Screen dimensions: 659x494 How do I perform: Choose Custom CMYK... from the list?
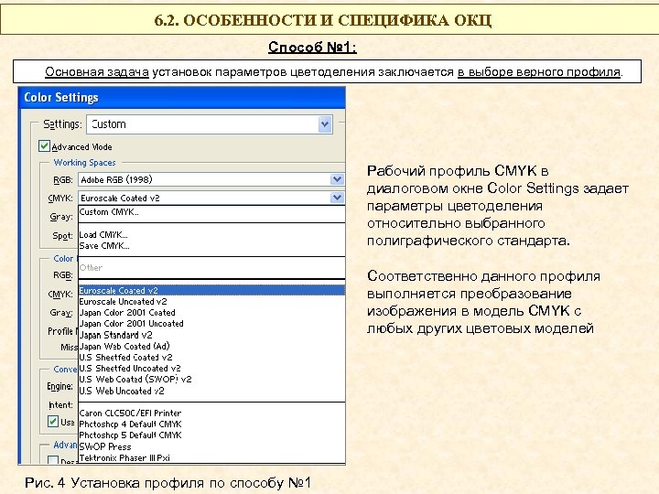(x=211, y=212)
